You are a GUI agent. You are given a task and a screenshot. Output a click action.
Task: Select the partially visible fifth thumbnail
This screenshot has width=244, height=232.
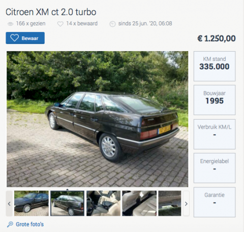[x=170, y=203]
